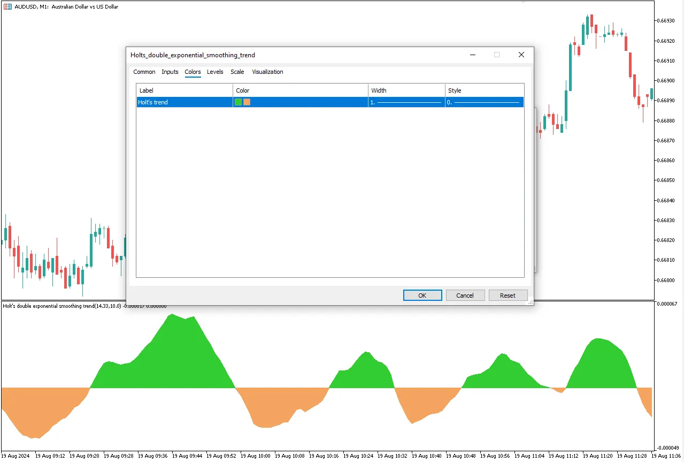Go to the Levels tab
Screen dimensions: 684x462
(215, 72)
